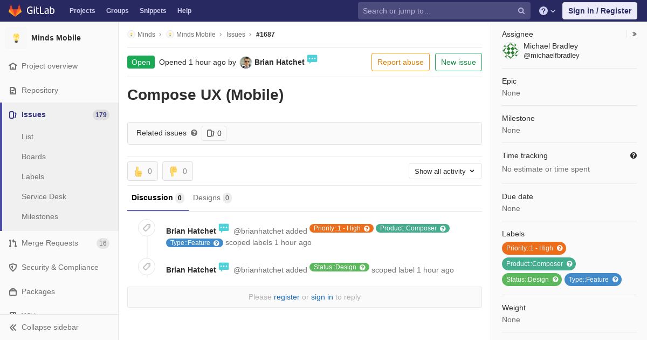Viewport: 647px width, 340px height.
Task: Click New issue button
Action: pos(458,62)
